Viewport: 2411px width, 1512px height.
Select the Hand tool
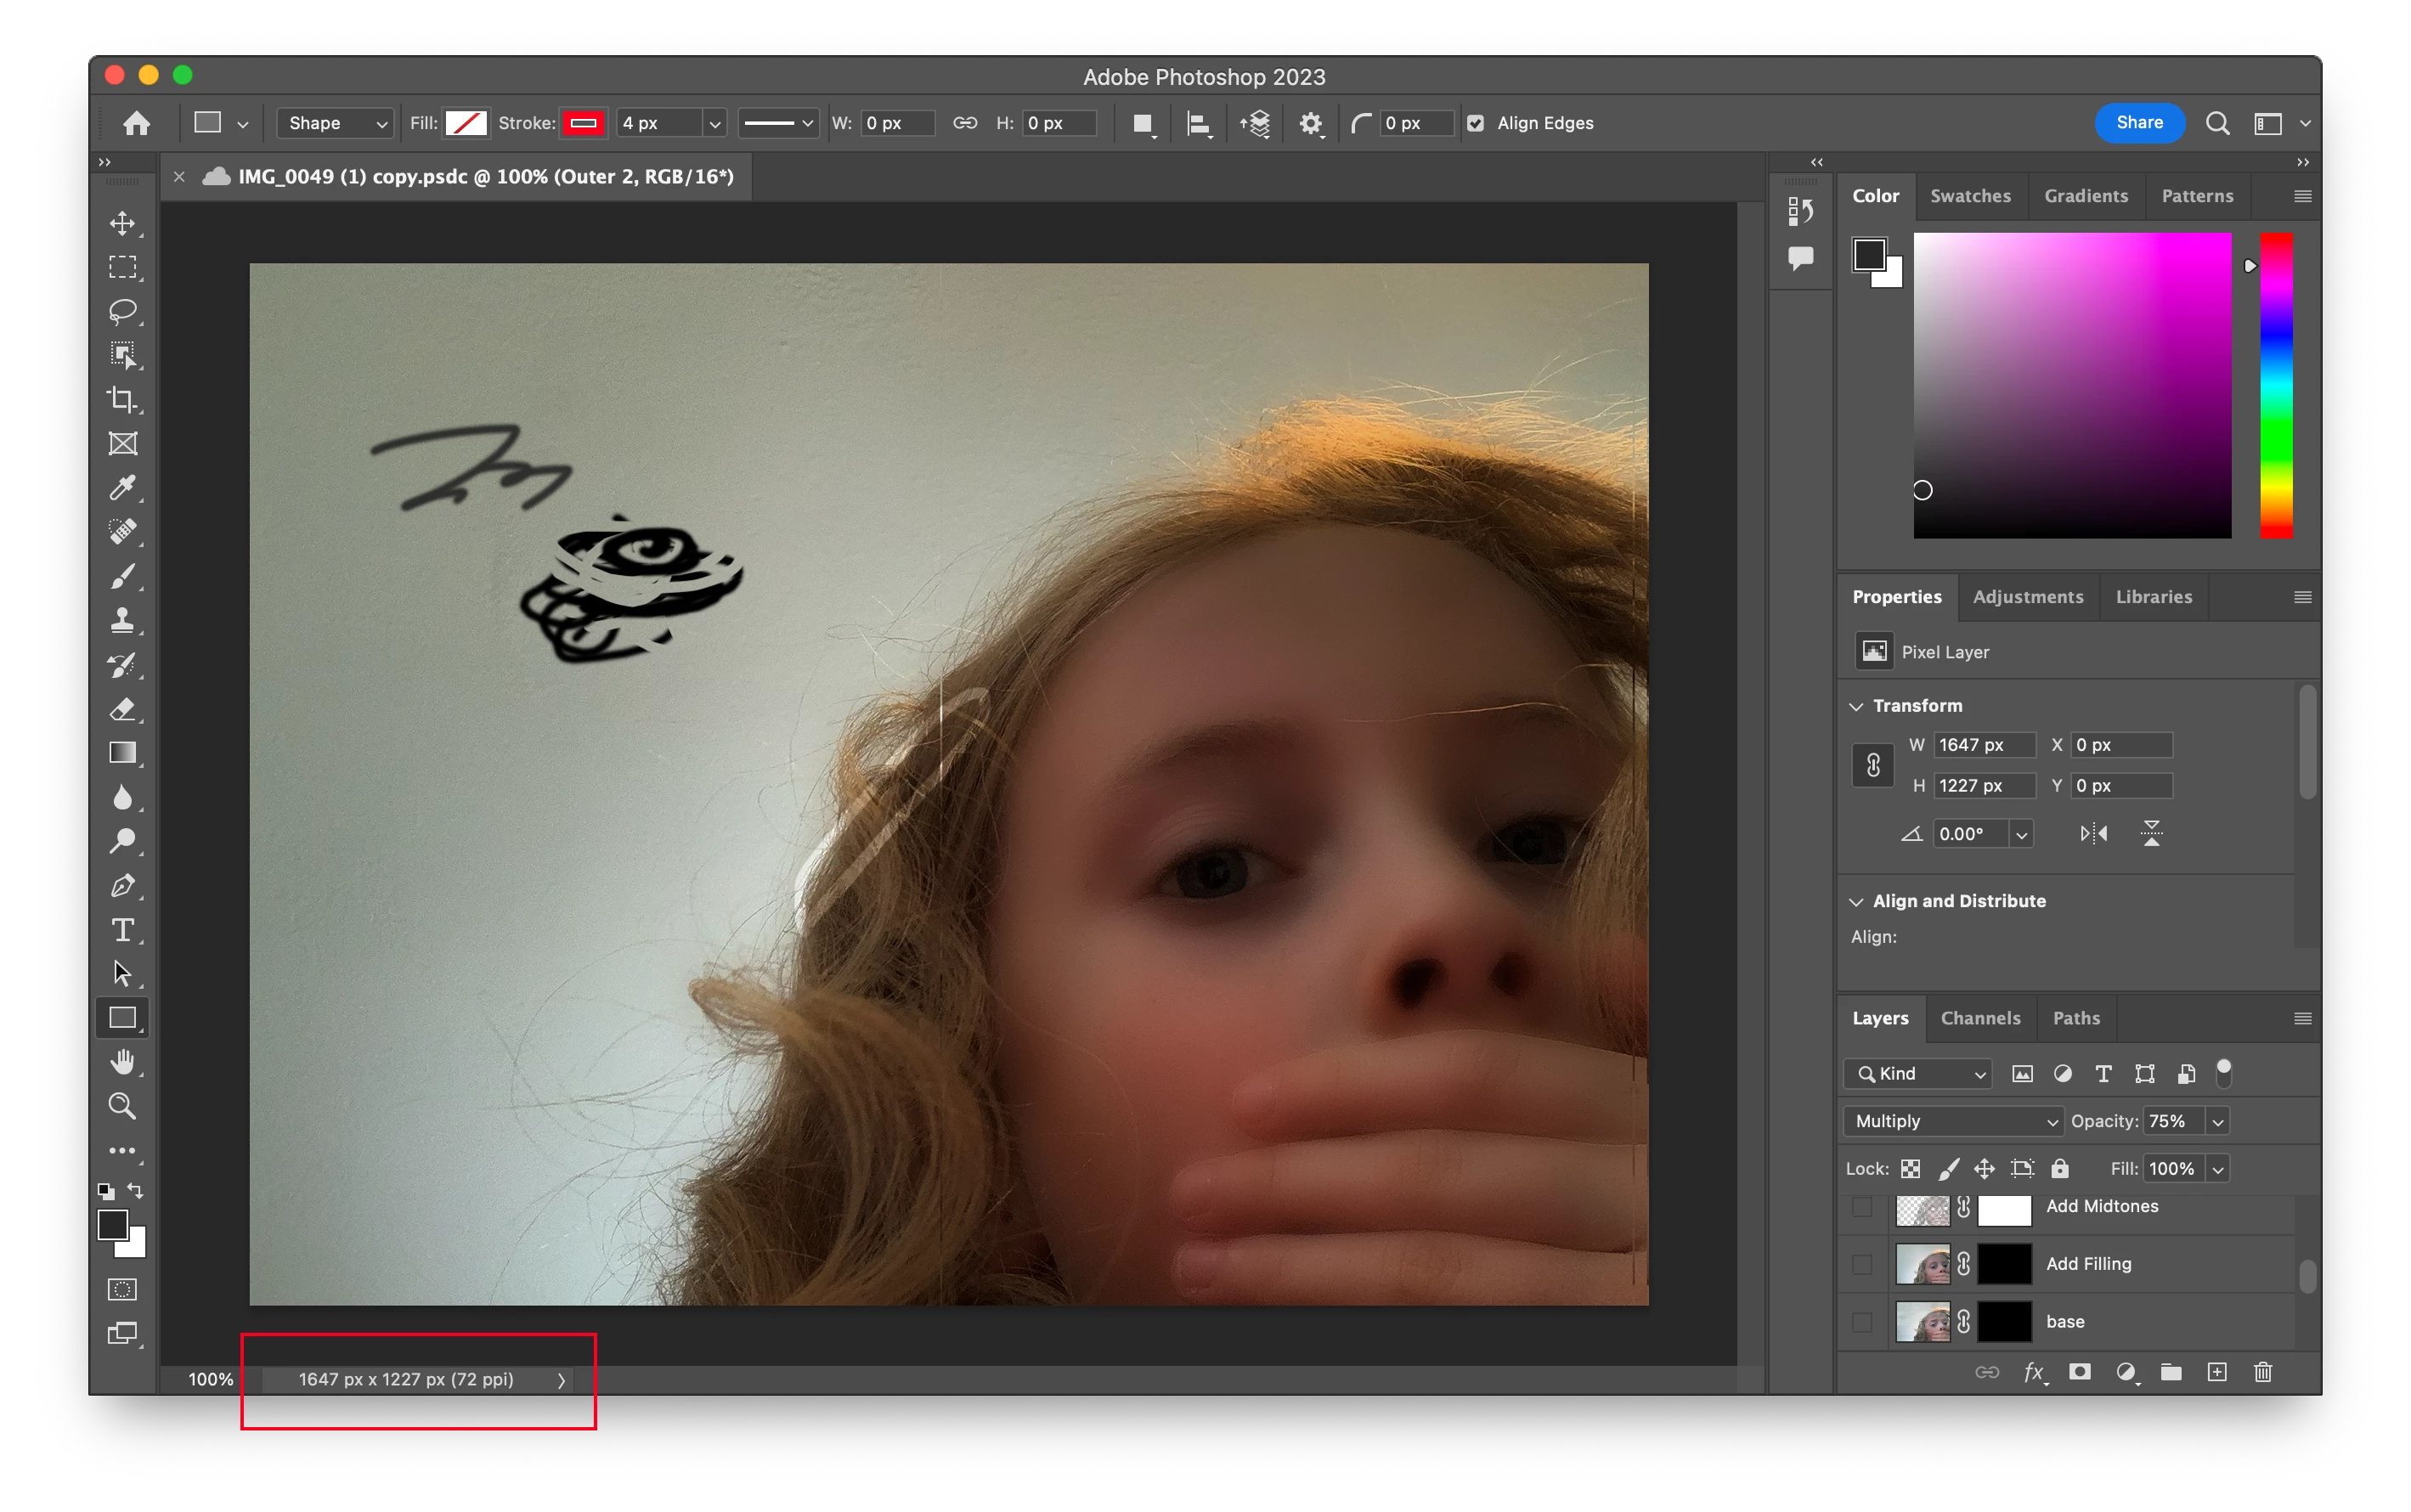pos(123,1062)
